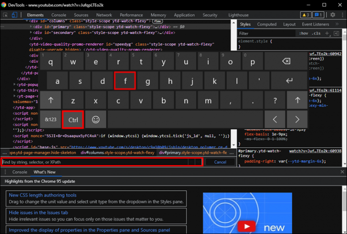Play the Chrome 95 new features video
Image resolution: width=347 pixels, height=234 pixels.
click(247, 226)
